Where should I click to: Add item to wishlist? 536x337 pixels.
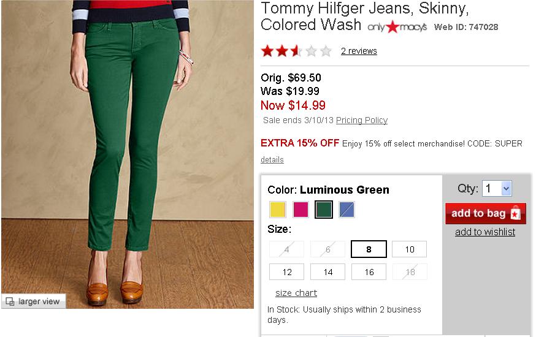pyautogui.click(x=485, y=232)
